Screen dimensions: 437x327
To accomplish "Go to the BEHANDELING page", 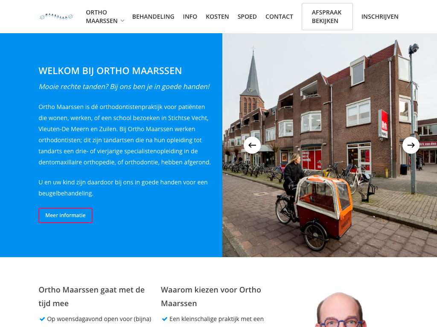I will click(153, 17).
